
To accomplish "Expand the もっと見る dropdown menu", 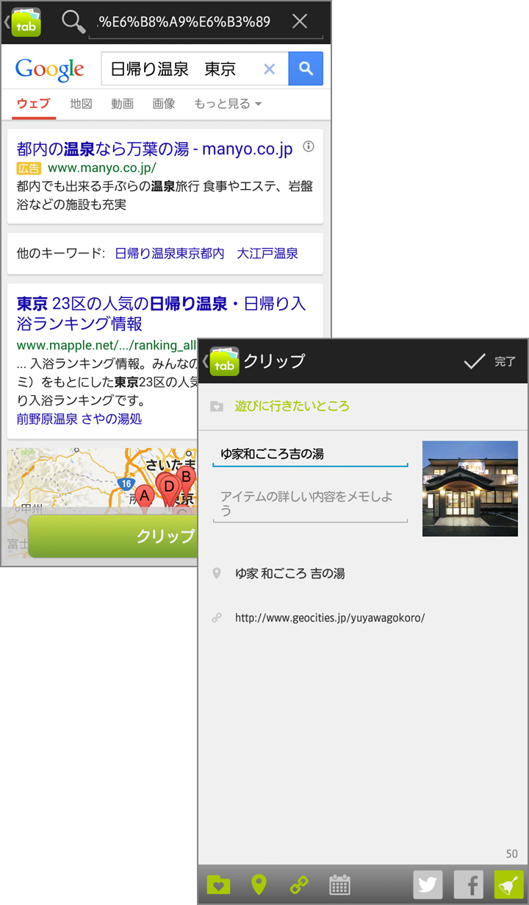I will coord(228,104).
